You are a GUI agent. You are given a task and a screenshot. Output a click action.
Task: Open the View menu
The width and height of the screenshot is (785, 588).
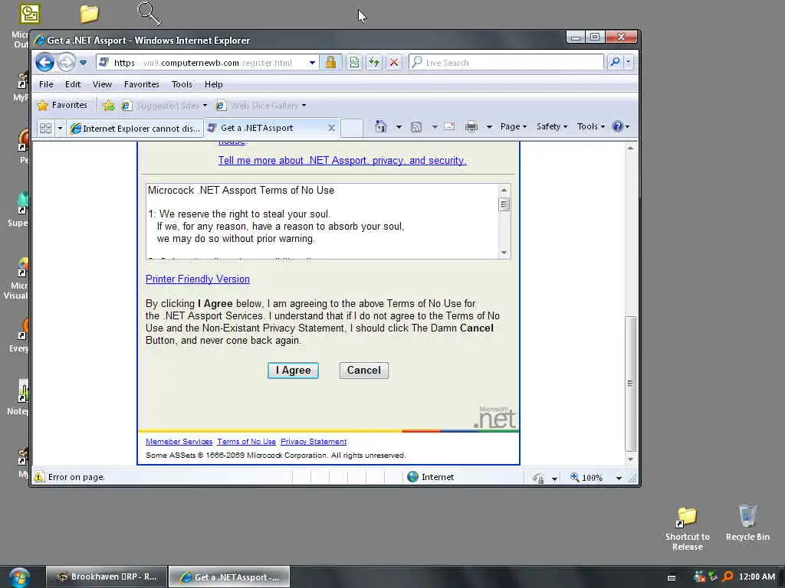tap(102, 84)
